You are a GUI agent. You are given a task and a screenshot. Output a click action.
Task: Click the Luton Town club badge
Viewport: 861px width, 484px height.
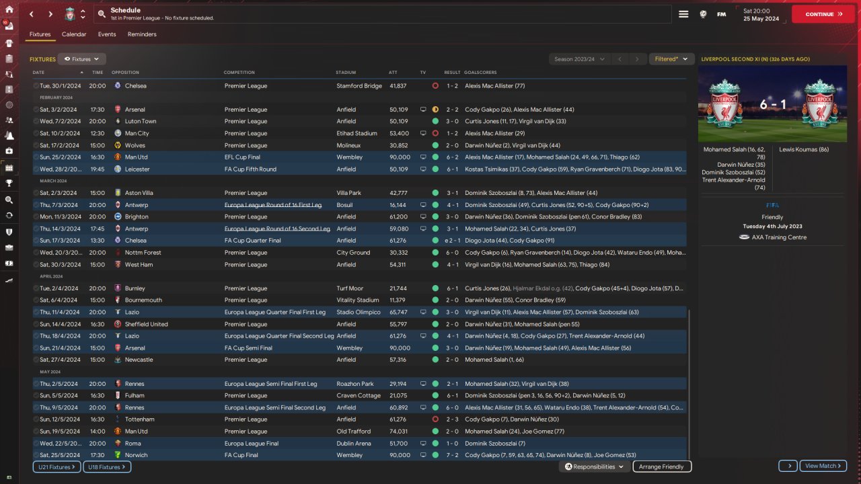tap(118, 122)
